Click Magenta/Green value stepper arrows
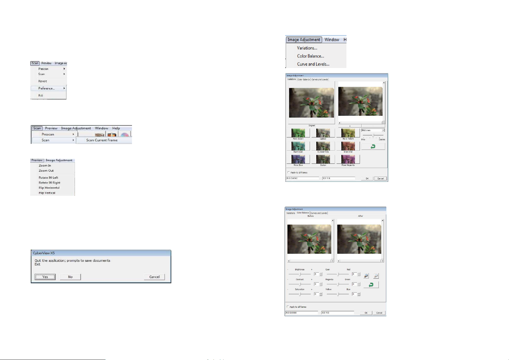This screenshot has width=509, height=360. point(359,284)
